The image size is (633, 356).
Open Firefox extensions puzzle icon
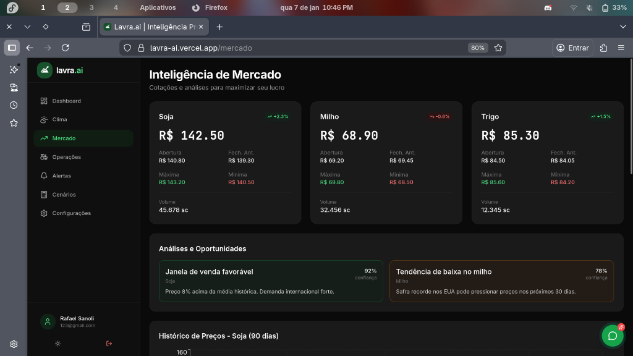604,48
